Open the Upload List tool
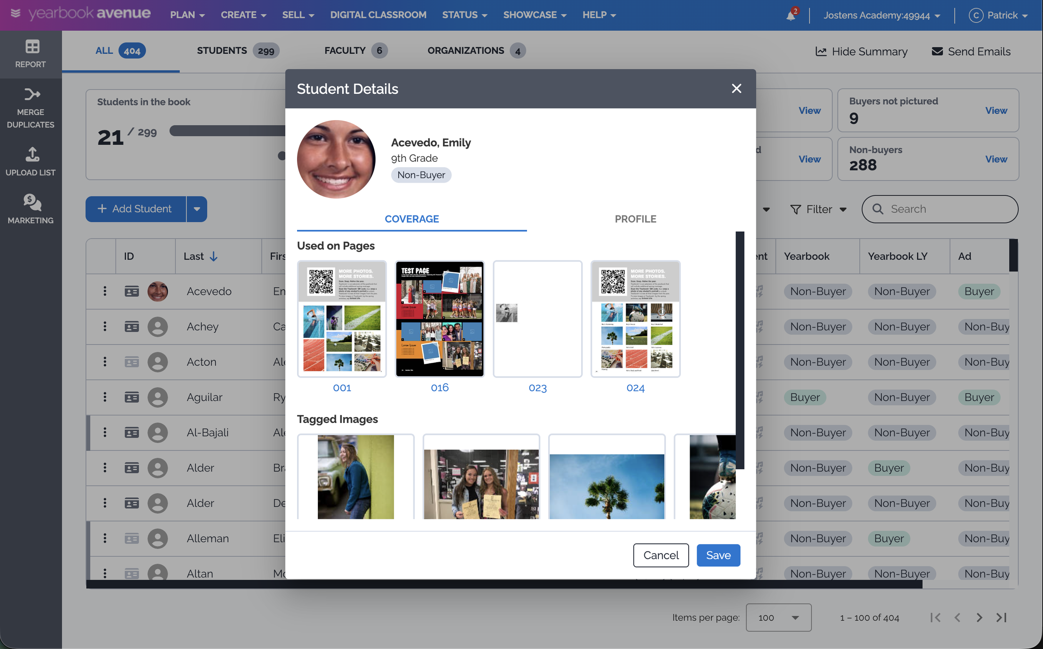 (x=30, y=162)
